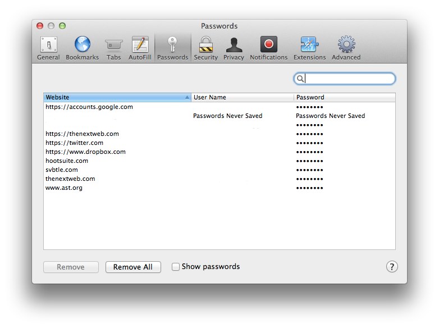
Task: Click the Remove All button
Action: click(x=133, y=267)
